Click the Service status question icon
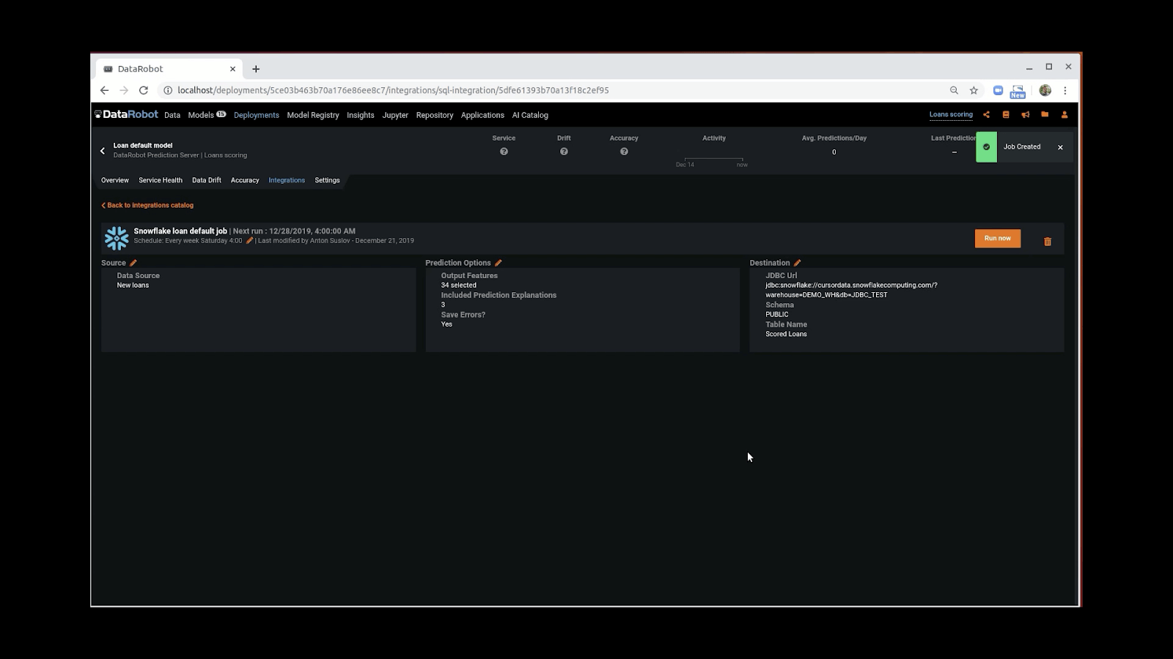Viewport: 1173px width, 659px height. [504, 152]
